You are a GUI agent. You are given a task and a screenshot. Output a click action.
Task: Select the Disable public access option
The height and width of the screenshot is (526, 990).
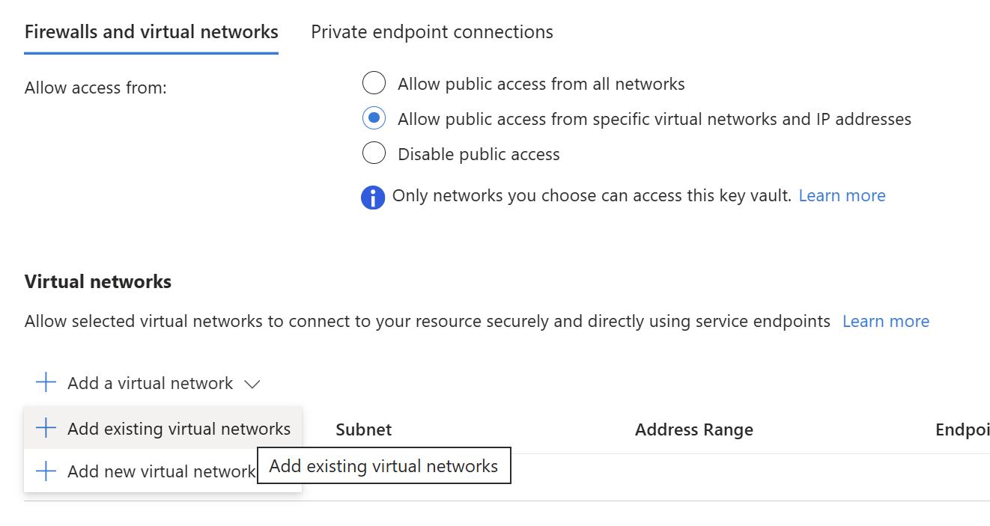374,153
